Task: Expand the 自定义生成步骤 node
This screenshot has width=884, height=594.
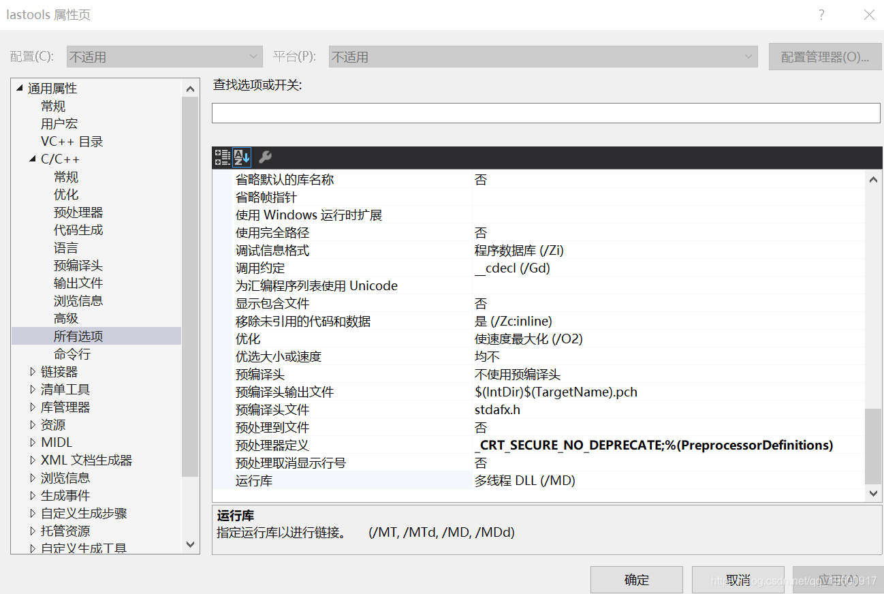Action: tap(32, 513)
